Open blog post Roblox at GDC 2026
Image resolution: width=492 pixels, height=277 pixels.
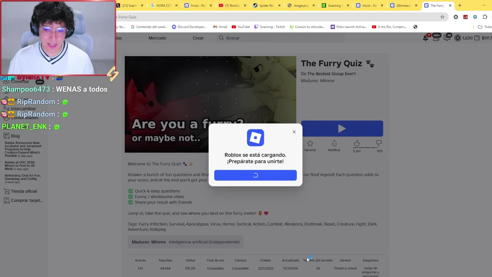tap(20, 165)
